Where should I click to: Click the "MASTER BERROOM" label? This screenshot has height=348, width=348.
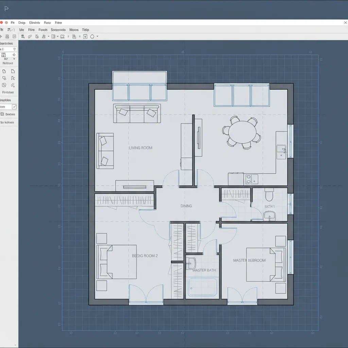pos(249,260)
